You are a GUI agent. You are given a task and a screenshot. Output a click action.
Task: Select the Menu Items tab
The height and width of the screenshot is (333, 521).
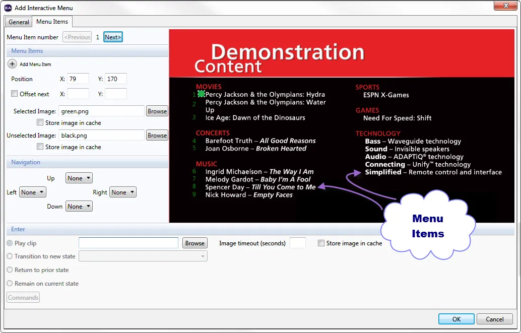point(52,22)
